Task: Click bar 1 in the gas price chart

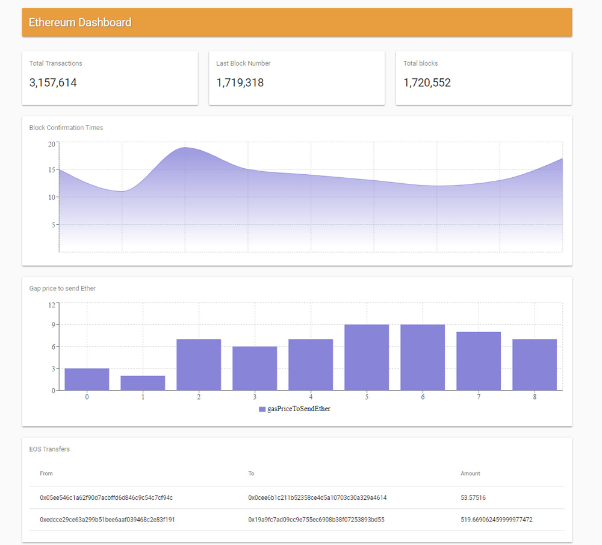Action: pos(143,383)
